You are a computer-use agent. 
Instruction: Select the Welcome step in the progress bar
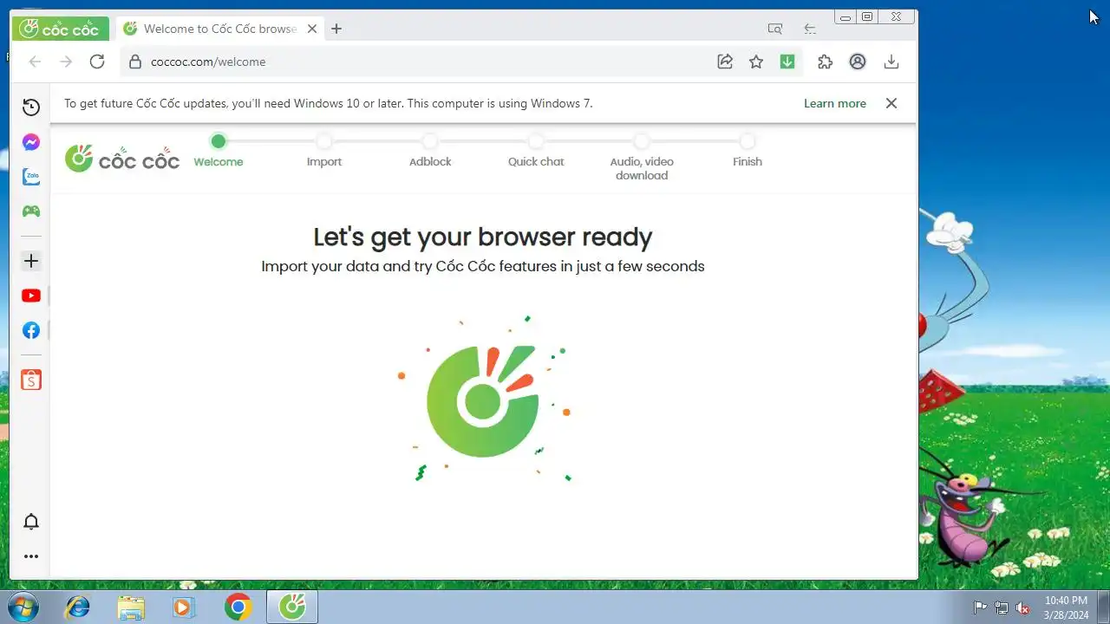point(219,151)
